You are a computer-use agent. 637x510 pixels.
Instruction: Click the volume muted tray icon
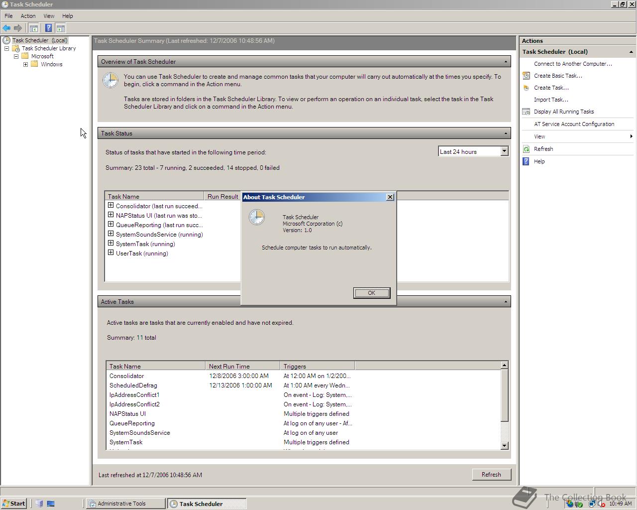click(601, 504)
